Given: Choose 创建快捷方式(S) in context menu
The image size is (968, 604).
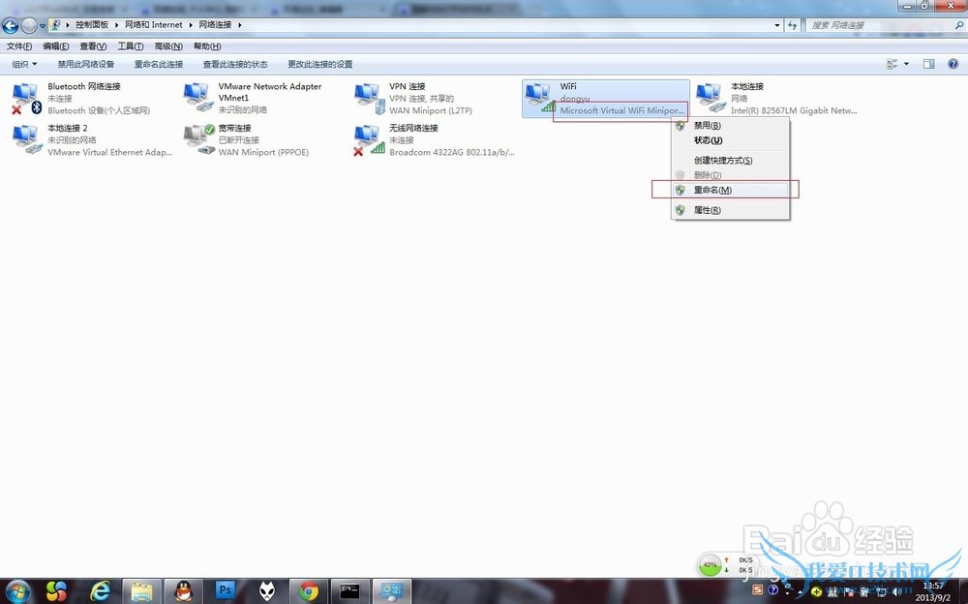Looking at the screenshot, I should [x=730, y=160].
